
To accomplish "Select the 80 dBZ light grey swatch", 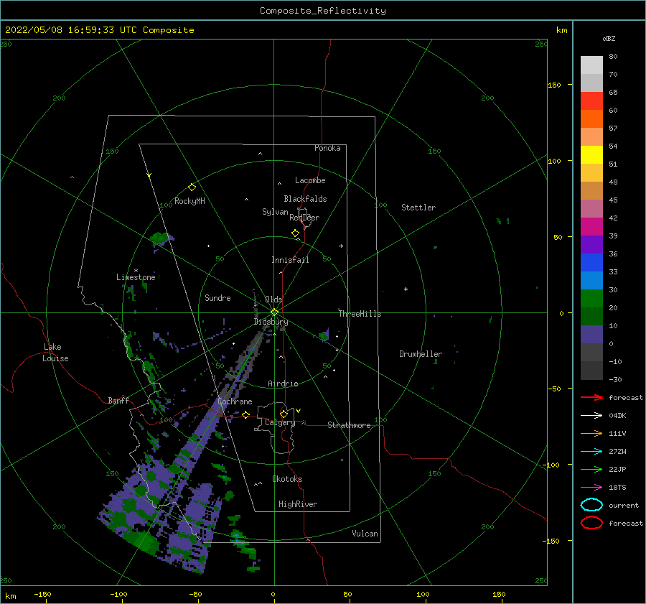I will [591, 65].
